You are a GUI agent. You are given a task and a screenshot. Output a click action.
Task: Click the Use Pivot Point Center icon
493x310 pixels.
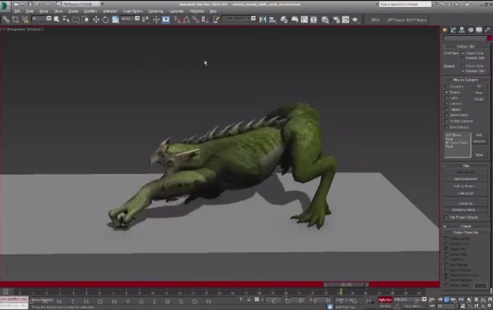[x=146, y=19]
